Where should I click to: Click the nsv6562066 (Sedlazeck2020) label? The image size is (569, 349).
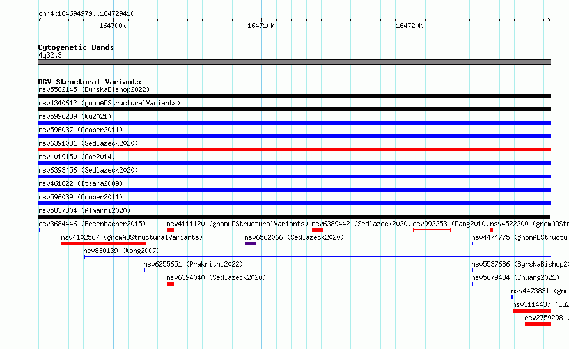pyautogui.click(x=294, y=237)
